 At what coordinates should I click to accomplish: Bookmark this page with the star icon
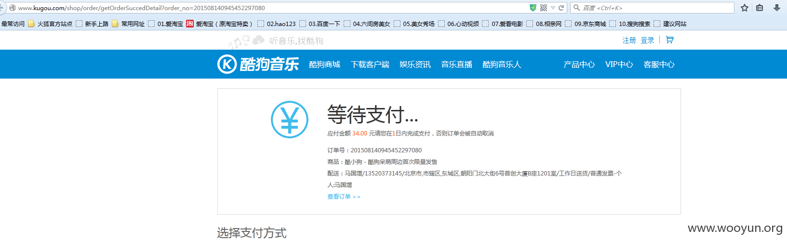coord(745,8)
